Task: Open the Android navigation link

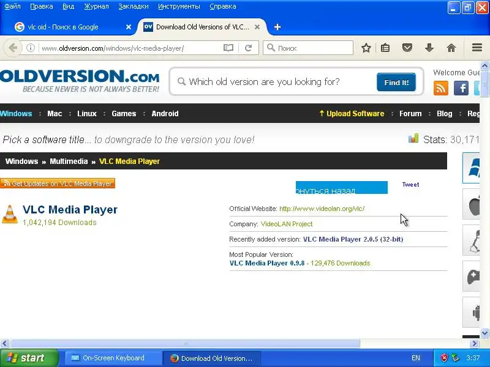Action: click(x=165, y=114)
